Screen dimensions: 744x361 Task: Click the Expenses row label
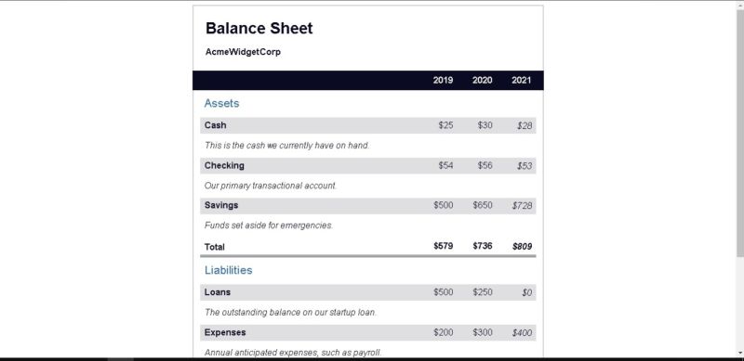225,332
